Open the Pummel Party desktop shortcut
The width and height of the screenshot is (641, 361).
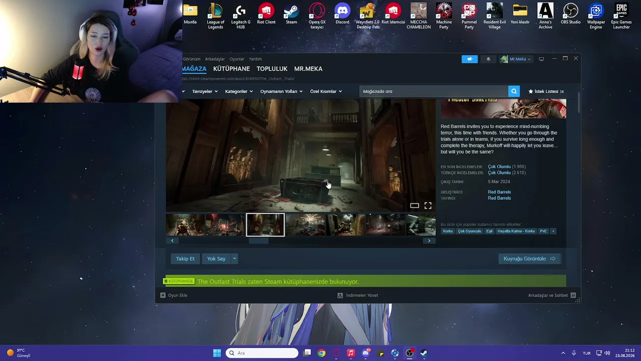[469, 16]
